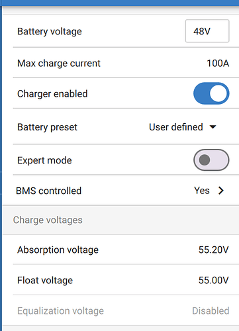Open the BMS controlled row label
The height and width of the screenshot is (331, 239).
[x=49, y=191]
